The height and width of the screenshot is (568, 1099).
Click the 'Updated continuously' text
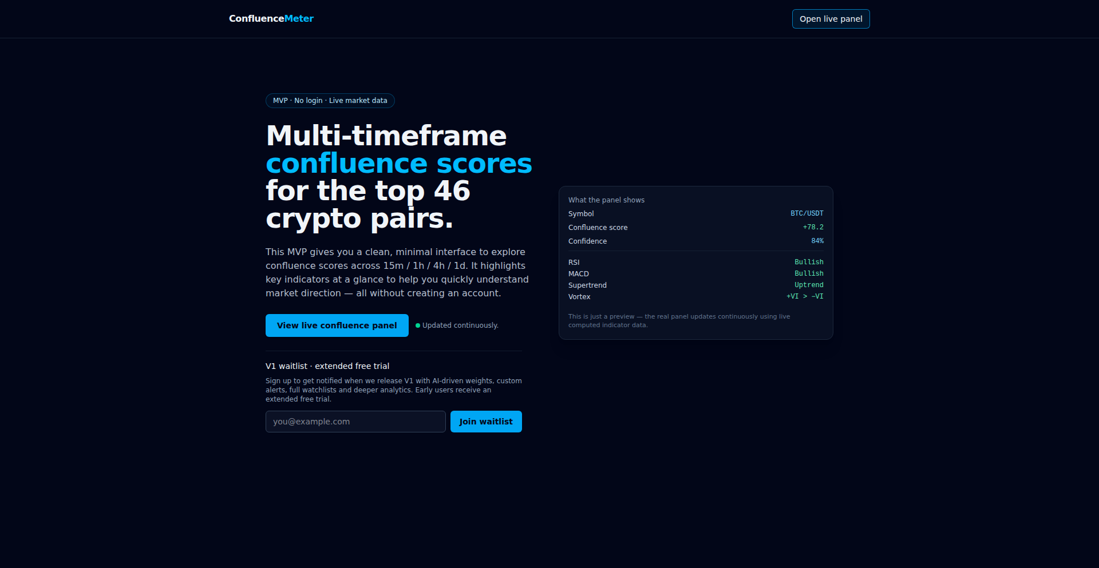(x=460, y=325)
